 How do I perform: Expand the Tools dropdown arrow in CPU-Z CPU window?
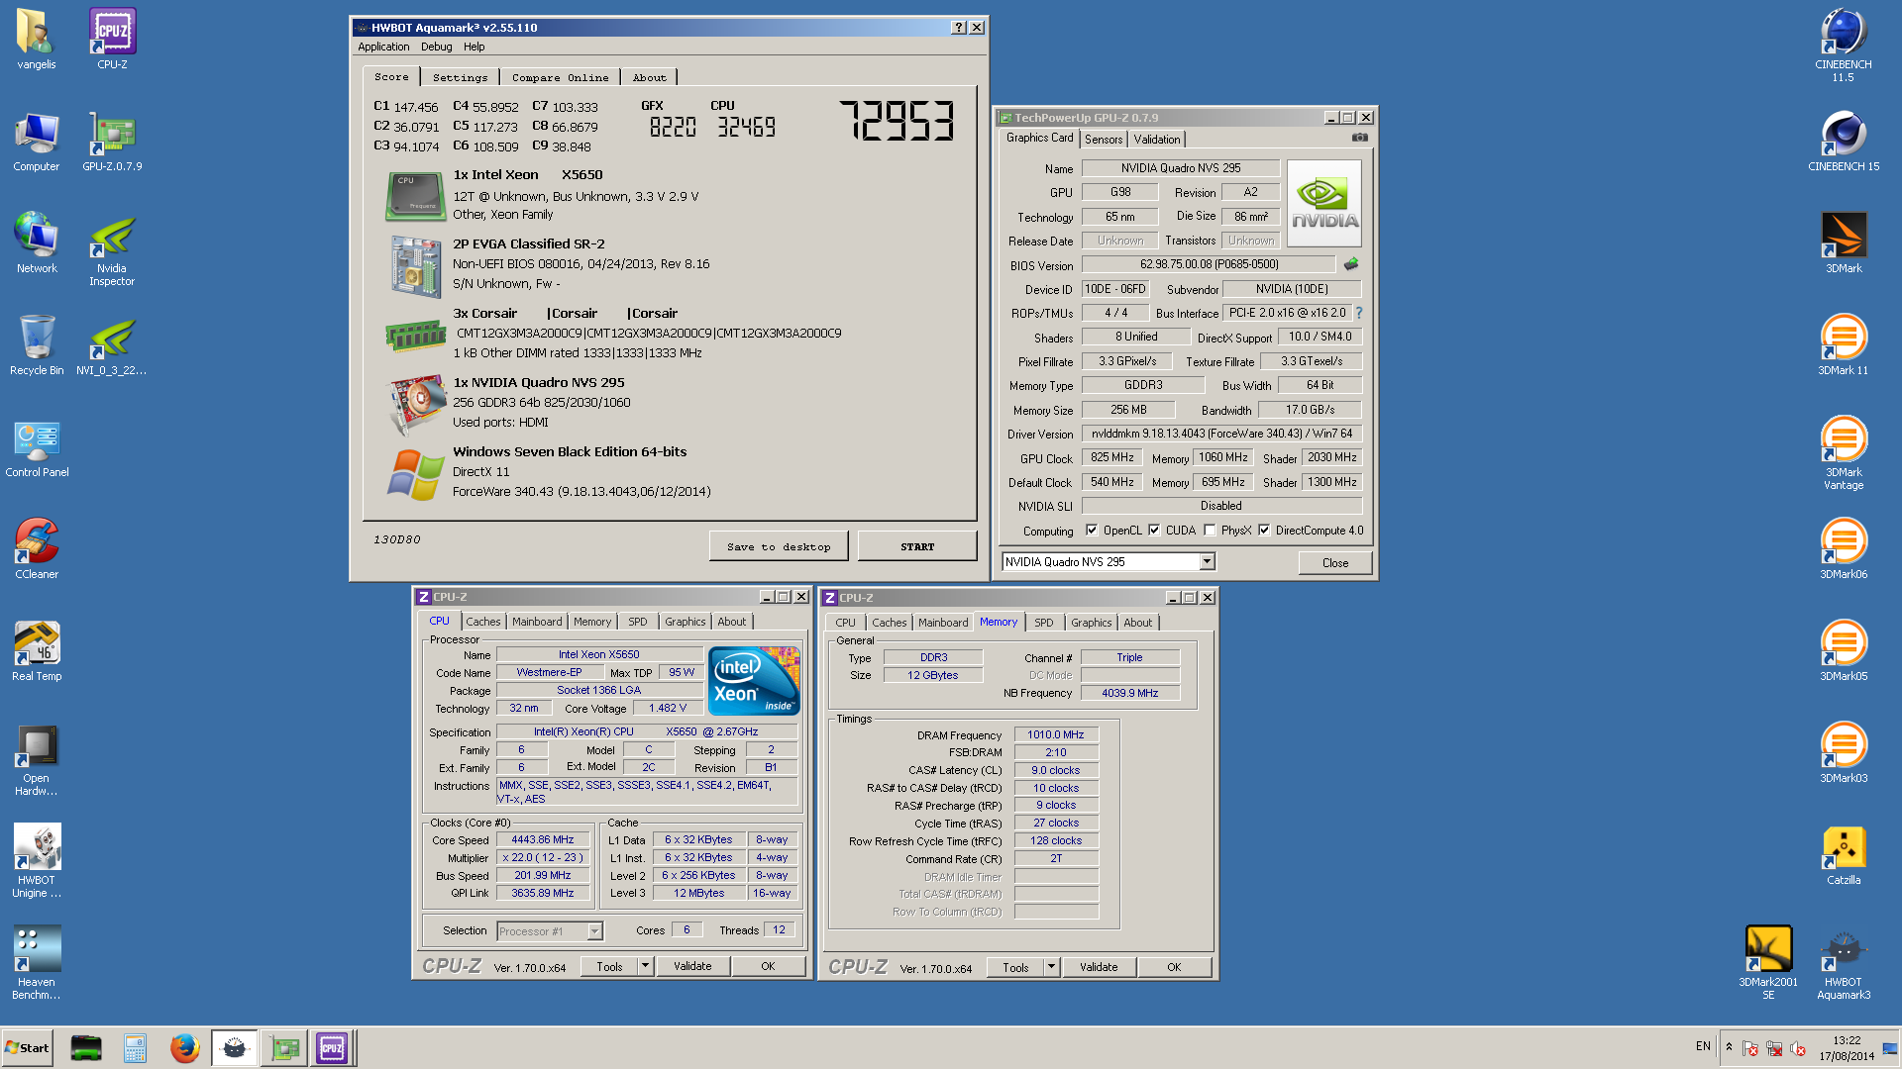(x=645, y=966)
